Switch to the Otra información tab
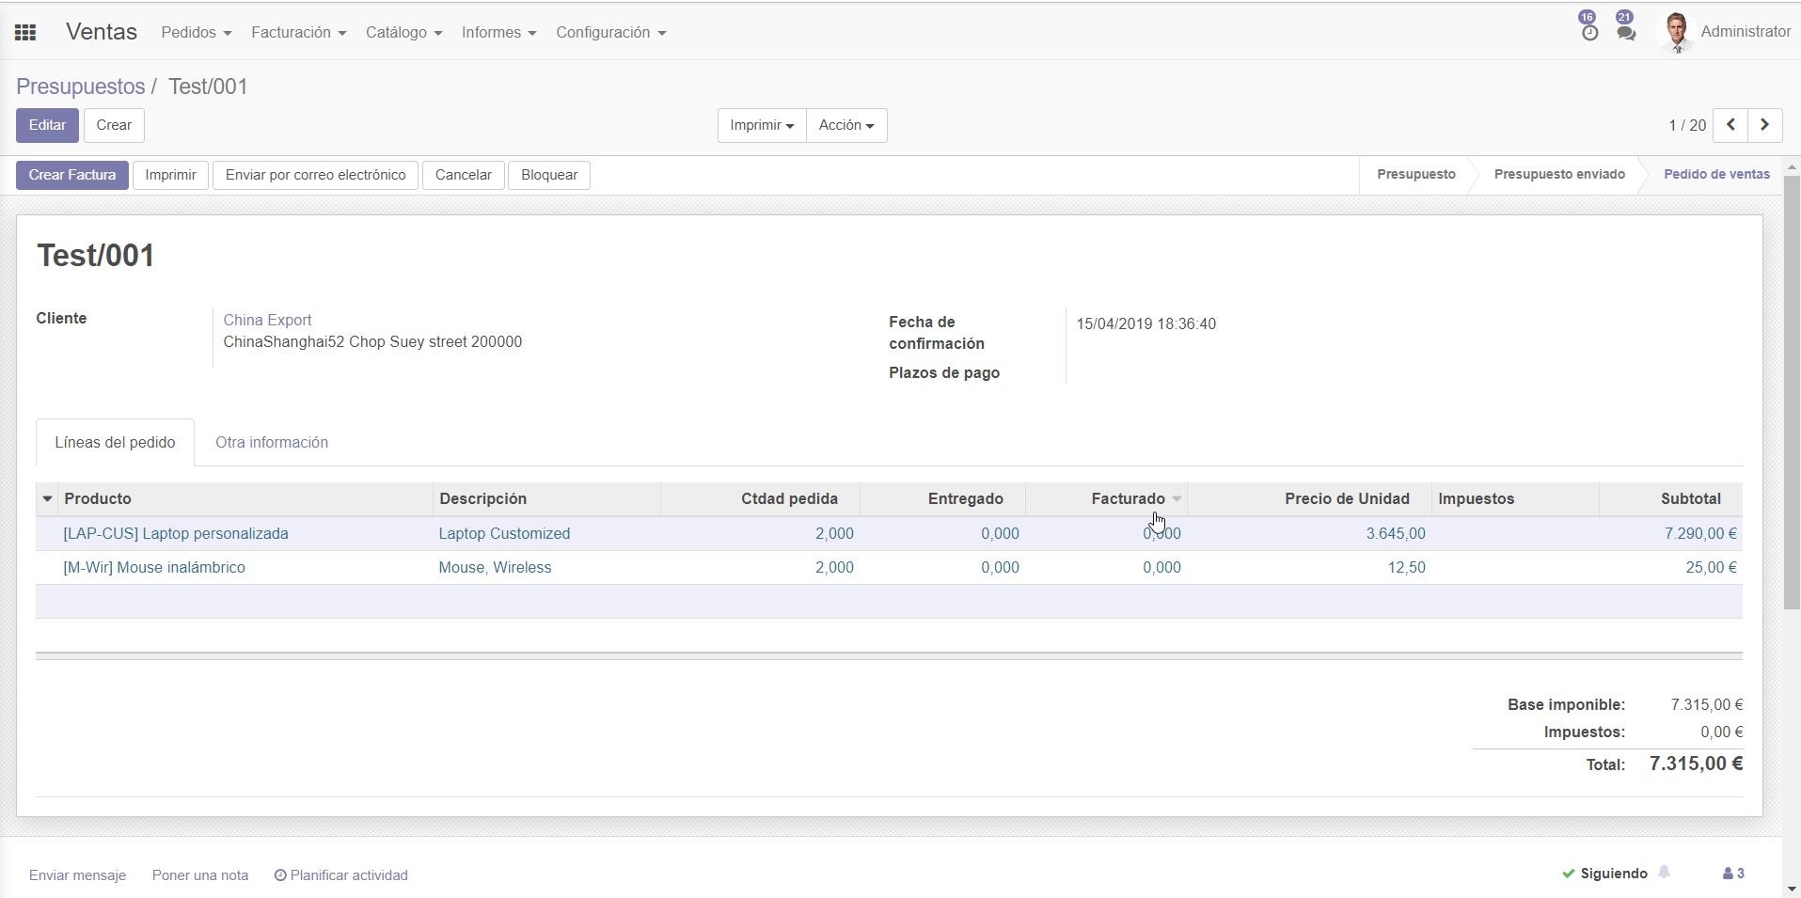 coord(271,442)
